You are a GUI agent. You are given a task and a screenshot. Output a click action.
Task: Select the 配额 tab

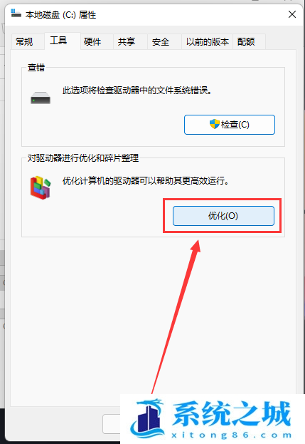(246, 42)
